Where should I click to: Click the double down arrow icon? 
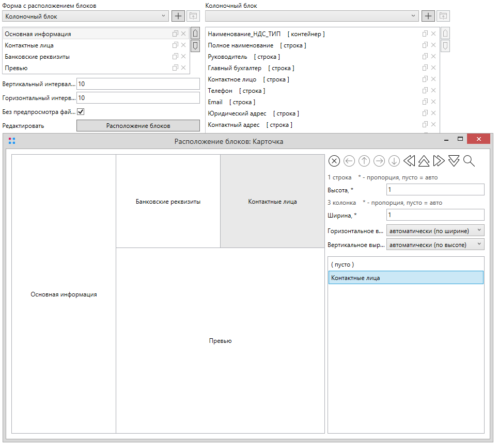[454, 161]
